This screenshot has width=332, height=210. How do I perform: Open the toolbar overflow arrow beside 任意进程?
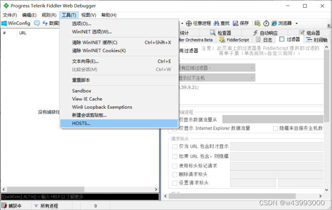point(182,23)
